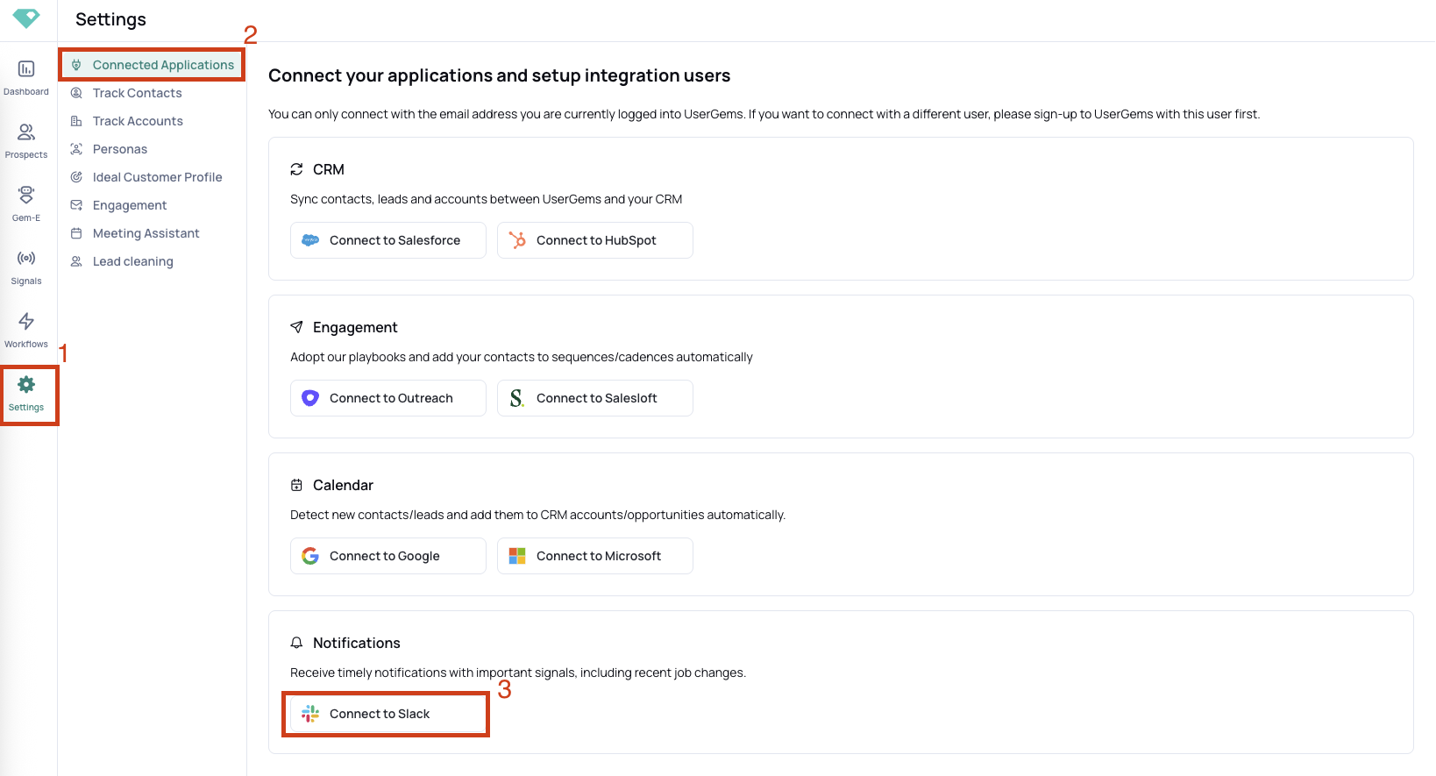Click Connect to HubSpot button
1436x776 pixels.
(x=595, y=240)
